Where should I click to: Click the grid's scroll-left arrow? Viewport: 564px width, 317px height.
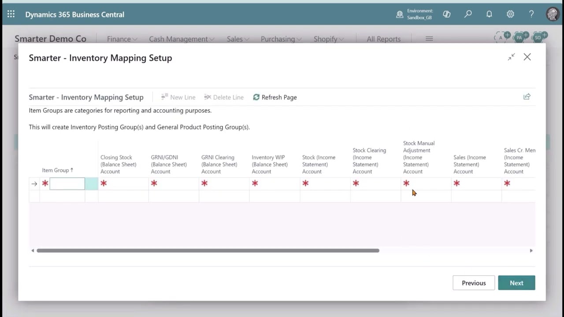tap(33, 251)
